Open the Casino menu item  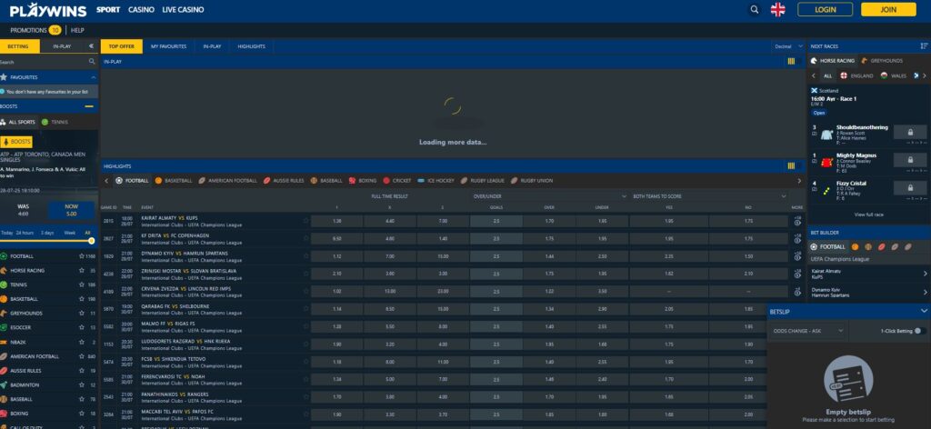pos(141,9)
